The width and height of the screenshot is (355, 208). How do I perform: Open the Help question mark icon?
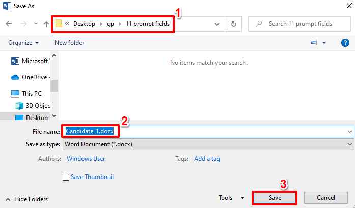345,43
